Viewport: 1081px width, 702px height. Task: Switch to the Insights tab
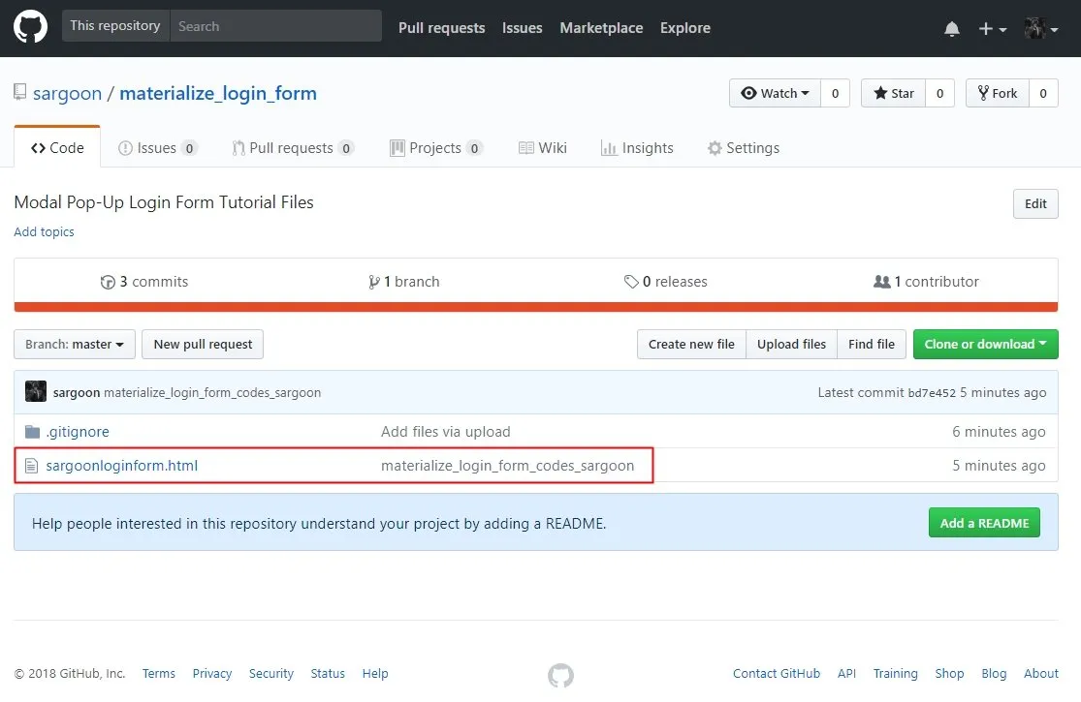[637, 148]
